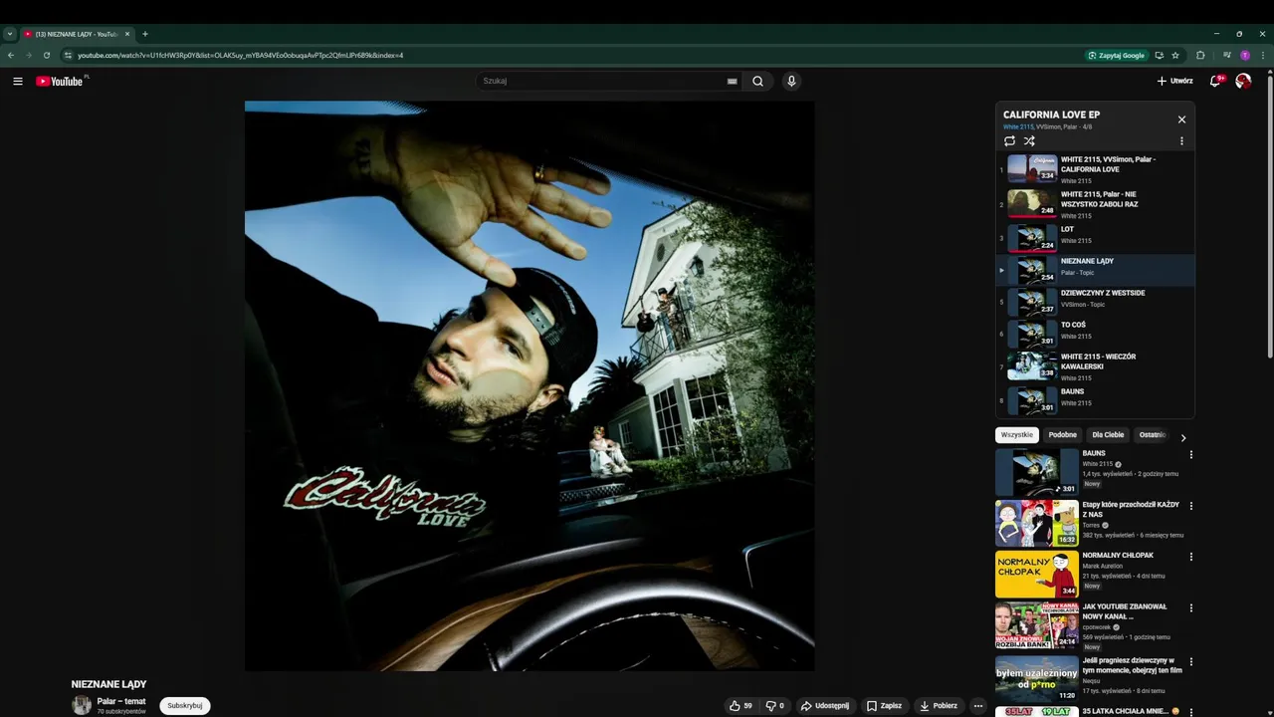Open options for recommended BAUNS video
This screenshot has height=717, width=1274.
point(1190,455)
